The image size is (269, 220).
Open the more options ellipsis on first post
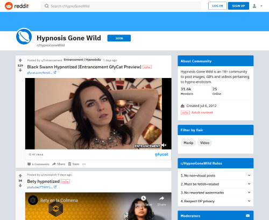point(84,164)
